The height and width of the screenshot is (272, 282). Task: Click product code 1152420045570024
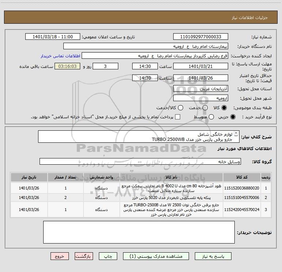242,210
